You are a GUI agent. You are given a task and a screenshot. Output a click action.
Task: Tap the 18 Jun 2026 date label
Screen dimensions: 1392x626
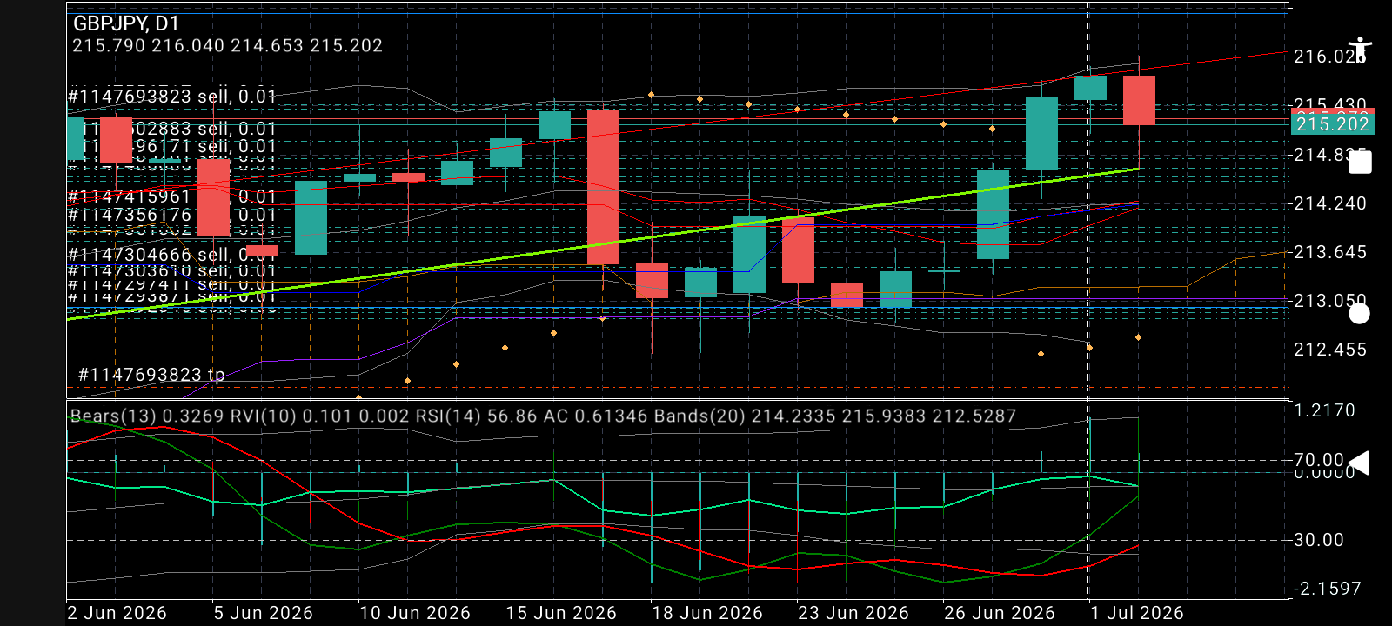707,613
